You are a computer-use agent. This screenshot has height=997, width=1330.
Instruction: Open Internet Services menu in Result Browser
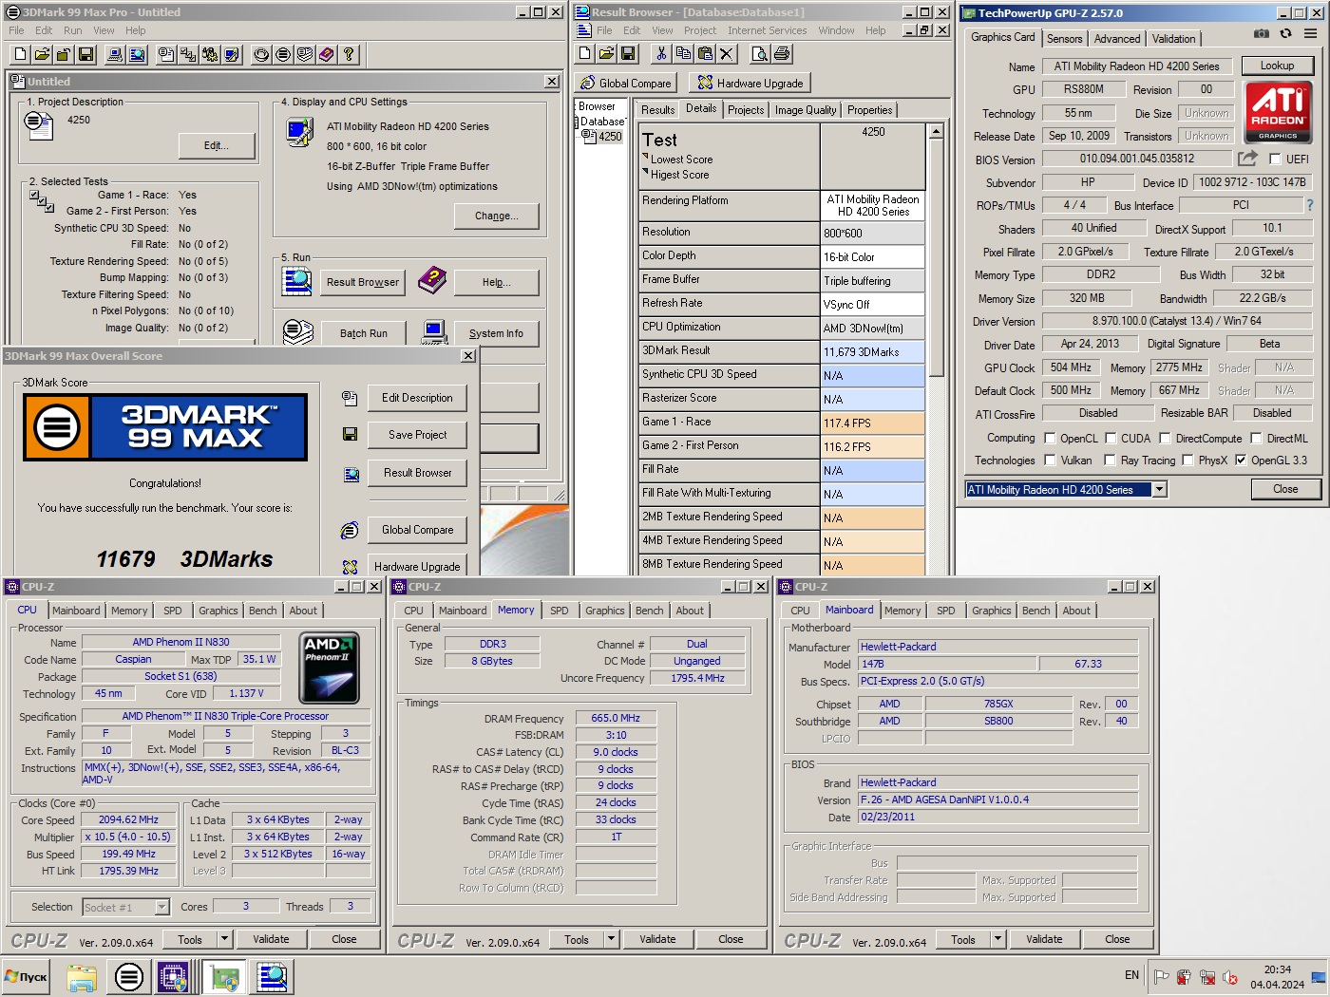click(767, 30)
